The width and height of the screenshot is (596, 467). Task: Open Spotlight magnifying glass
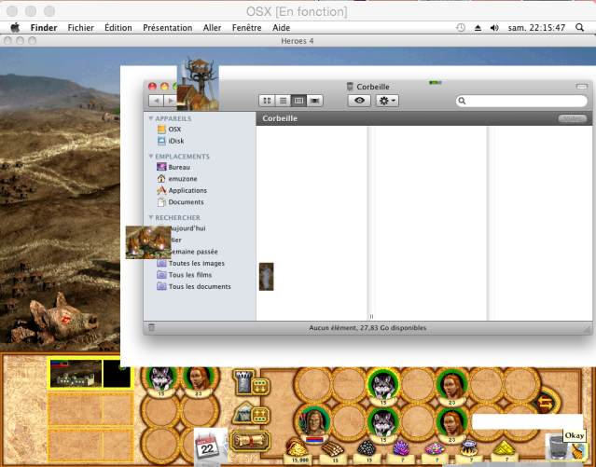[579, 27]
